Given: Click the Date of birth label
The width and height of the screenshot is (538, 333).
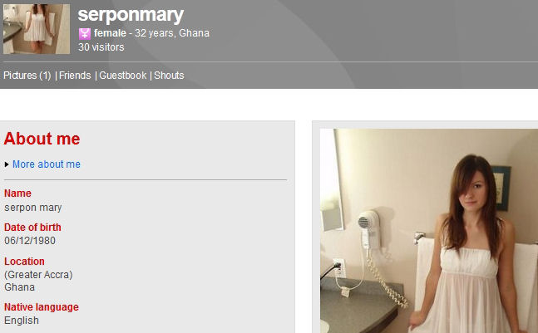Looking at the screenshot, I should (32, 228).
